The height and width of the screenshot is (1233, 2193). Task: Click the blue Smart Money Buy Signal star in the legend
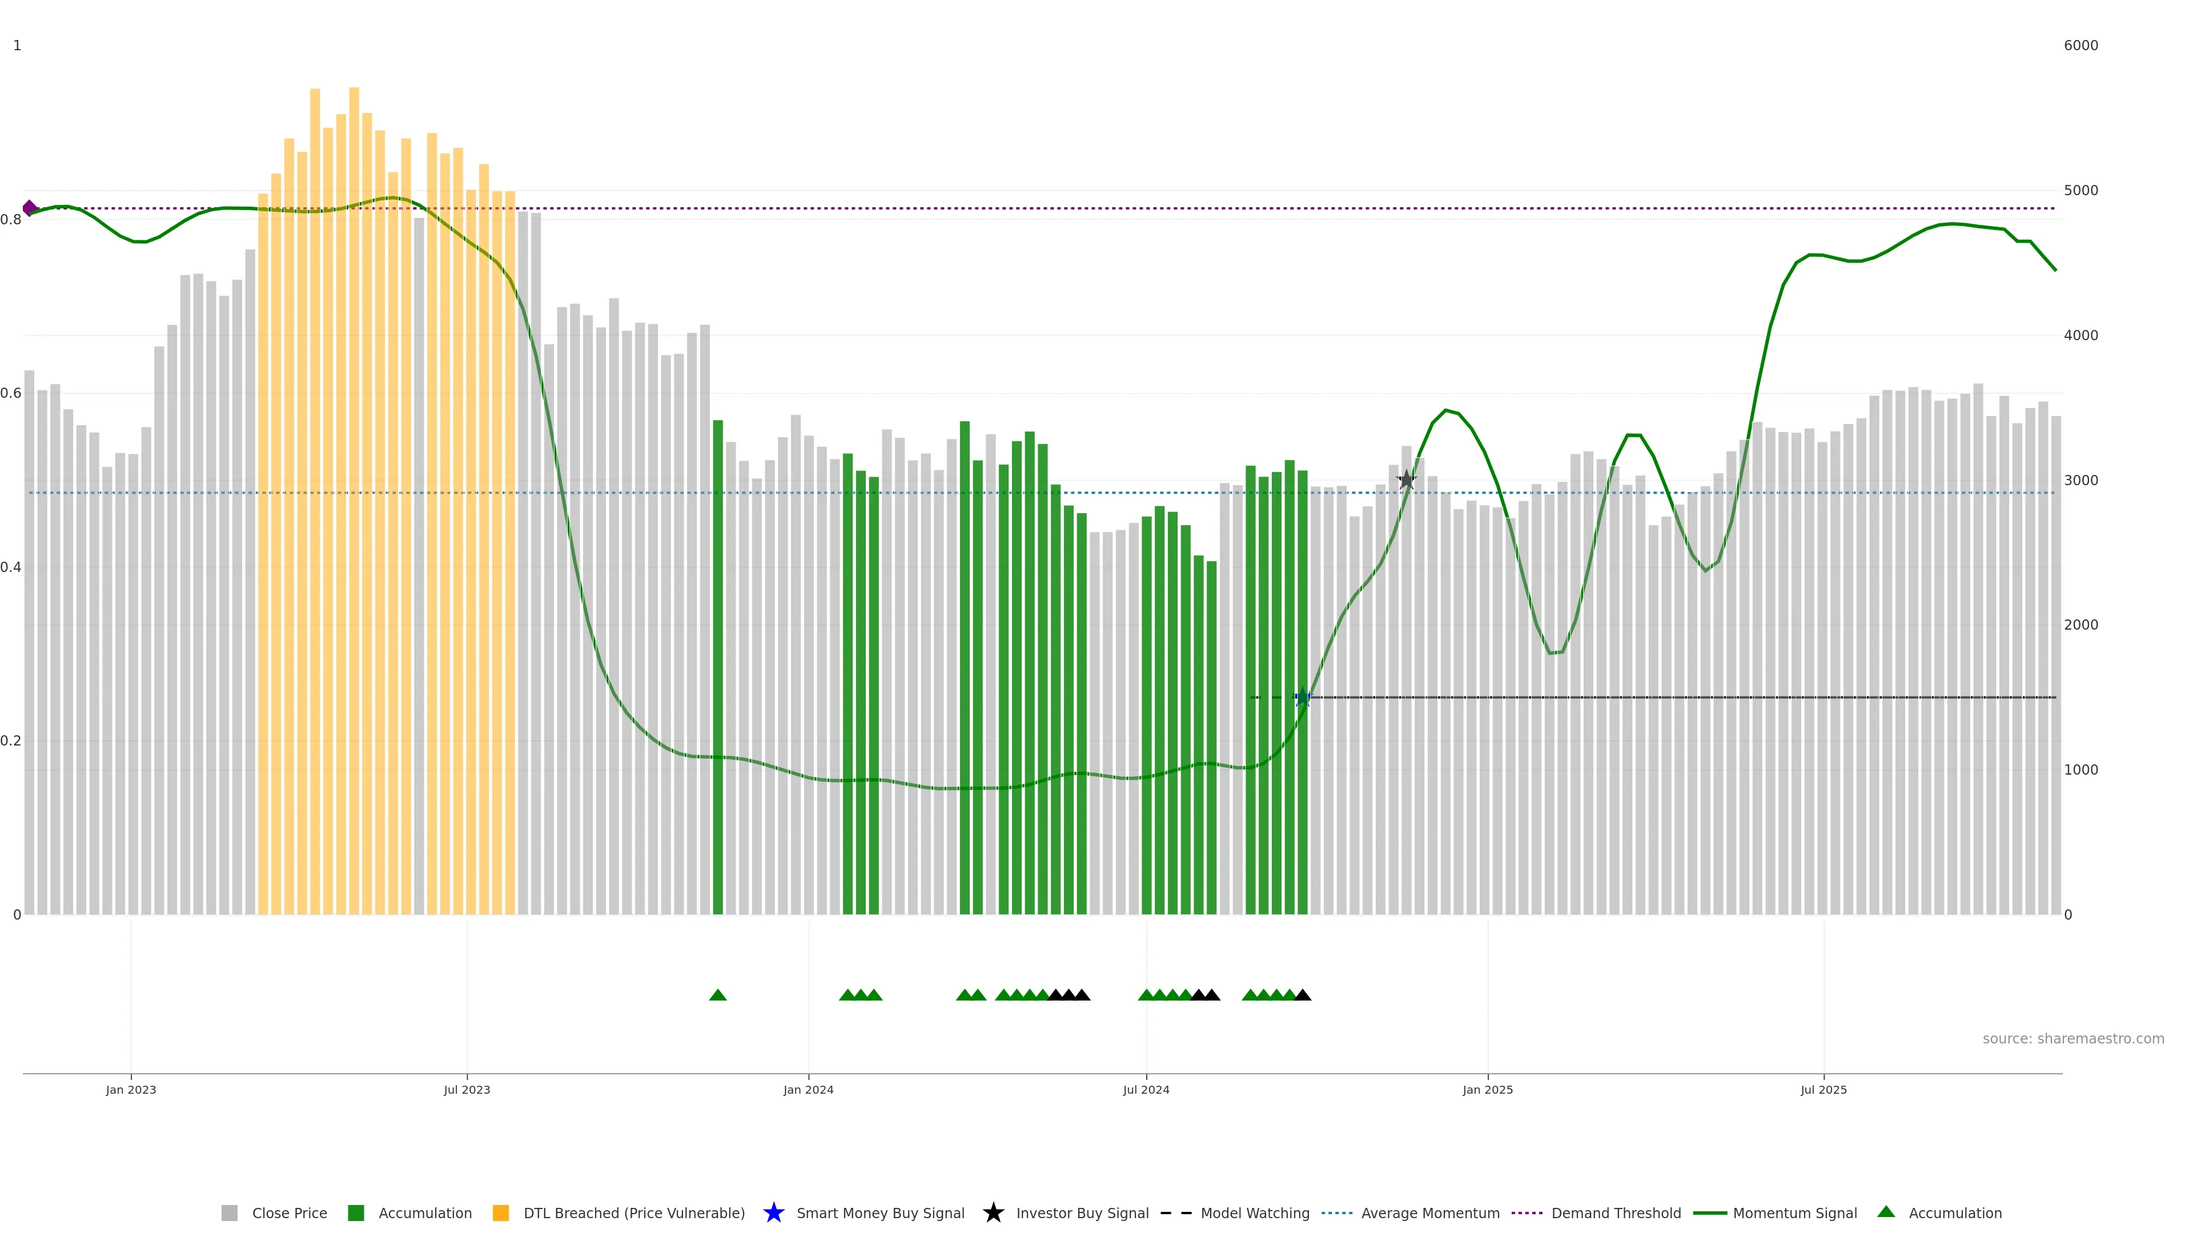773,1212
